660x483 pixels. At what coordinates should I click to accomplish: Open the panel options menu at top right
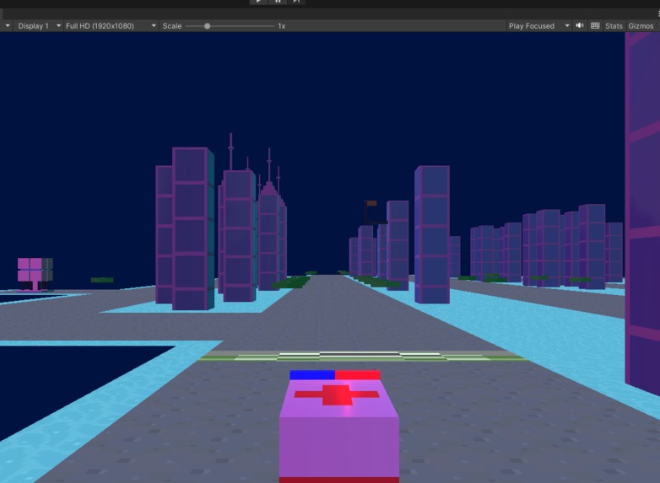click(x=658, y=13)
